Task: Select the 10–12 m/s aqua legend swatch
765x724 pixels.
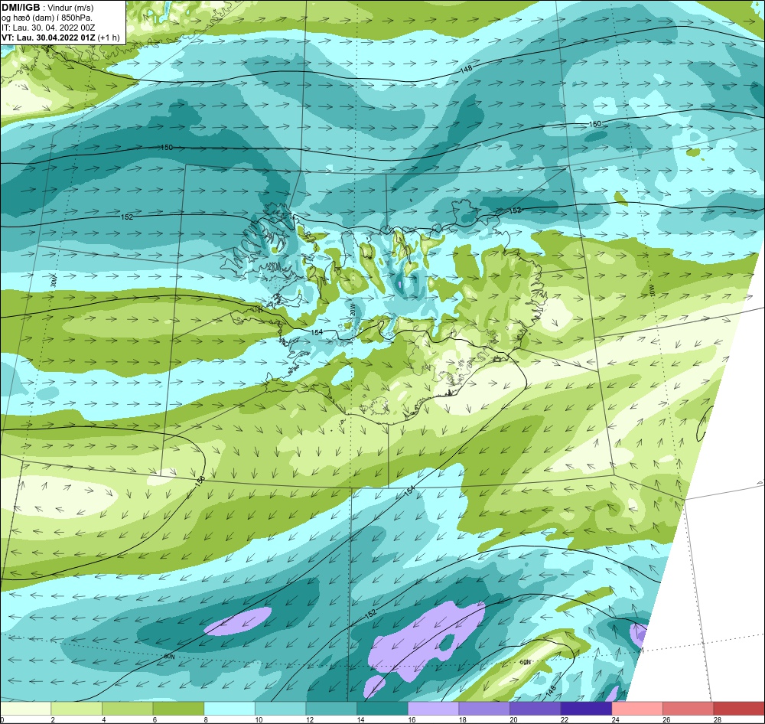Action: pos(280,709)
